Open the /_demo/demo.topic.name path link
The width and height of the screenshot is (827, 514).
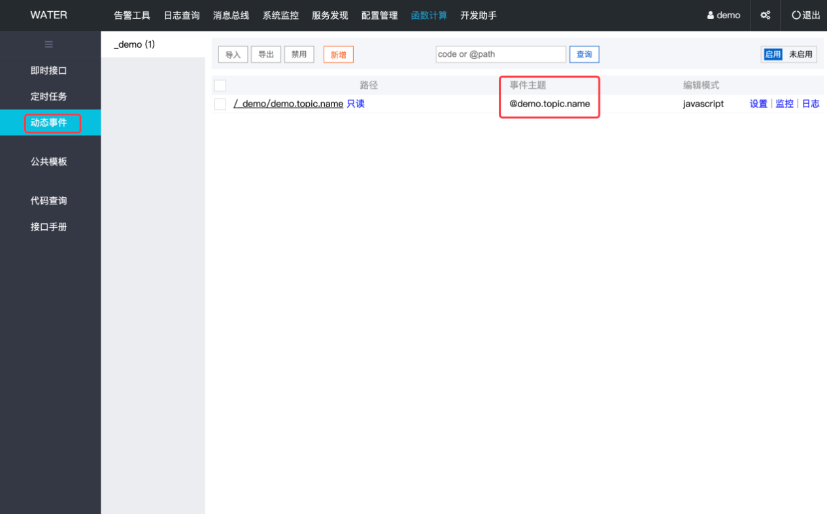pyautogui.click(x=288, y=104)
